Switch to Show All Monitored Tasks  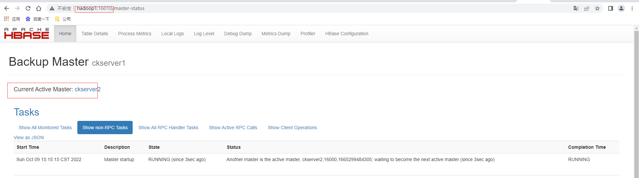(45, 128)
